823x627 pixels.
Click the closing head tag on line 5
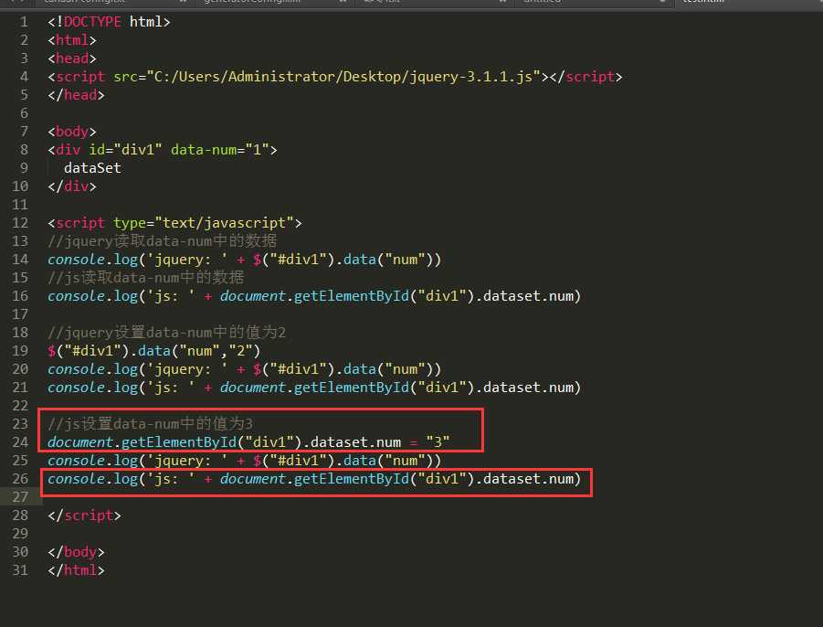[x=76, y=95]
